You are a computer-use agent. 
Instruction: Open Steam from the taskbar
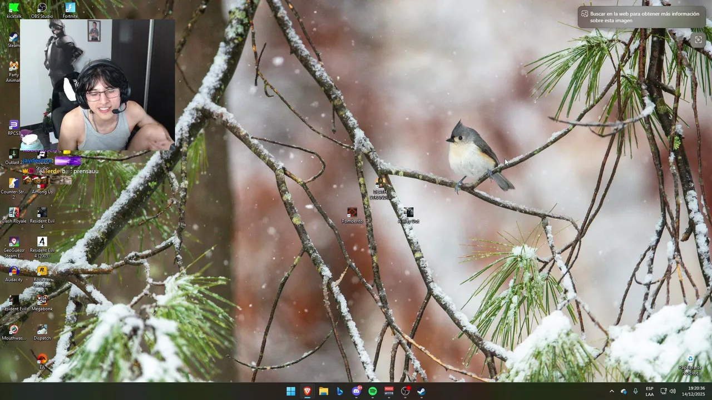pyautogui.click(x=422, y=391)
